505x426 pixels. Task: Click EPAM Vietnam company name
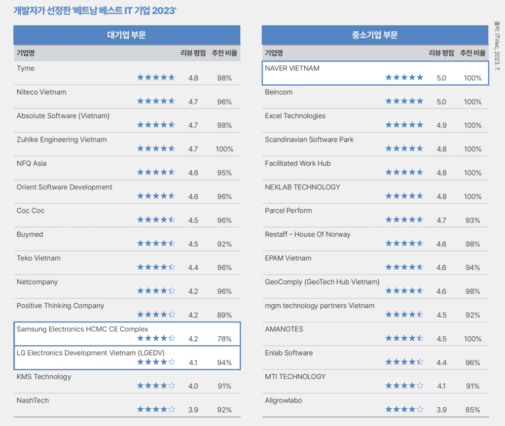coord(288,258)
